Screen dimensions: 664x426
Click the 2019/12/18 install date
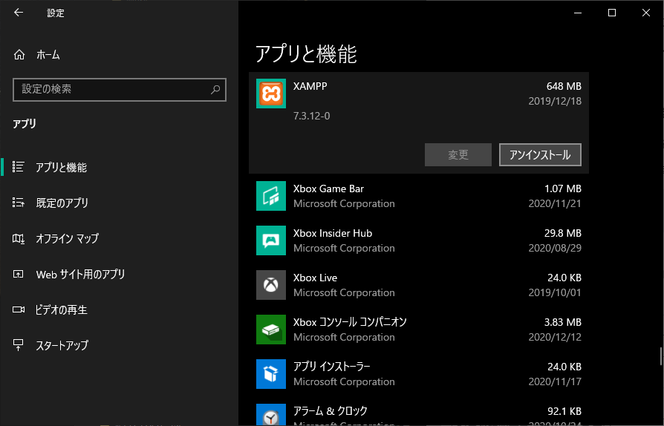(555, 101)
